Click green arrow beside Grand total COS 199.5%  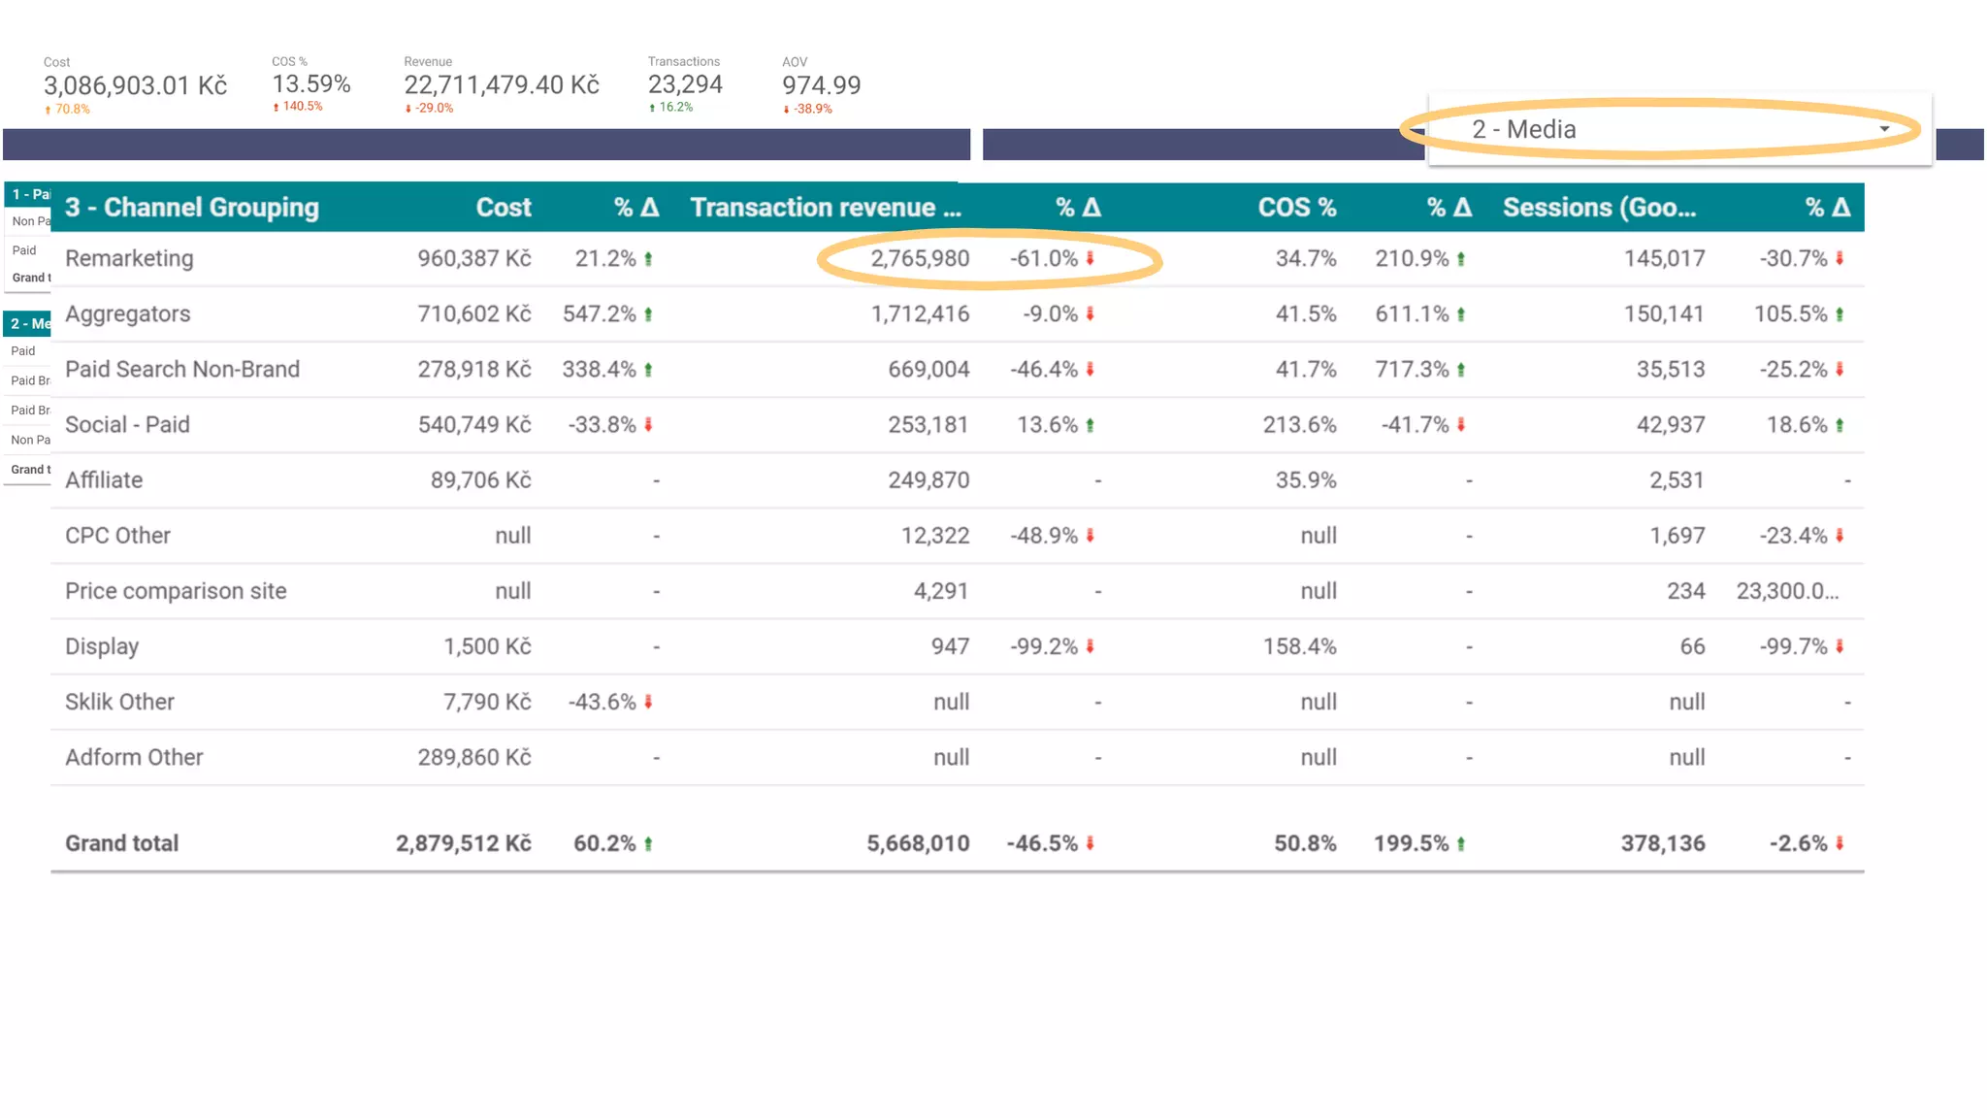[x=1460, y=844]
